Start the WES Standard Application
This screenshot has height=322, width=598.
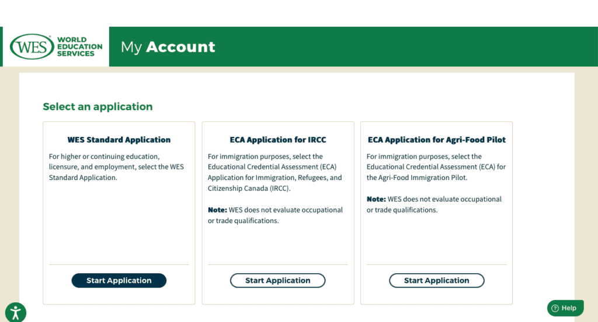[x=119, y=281]
